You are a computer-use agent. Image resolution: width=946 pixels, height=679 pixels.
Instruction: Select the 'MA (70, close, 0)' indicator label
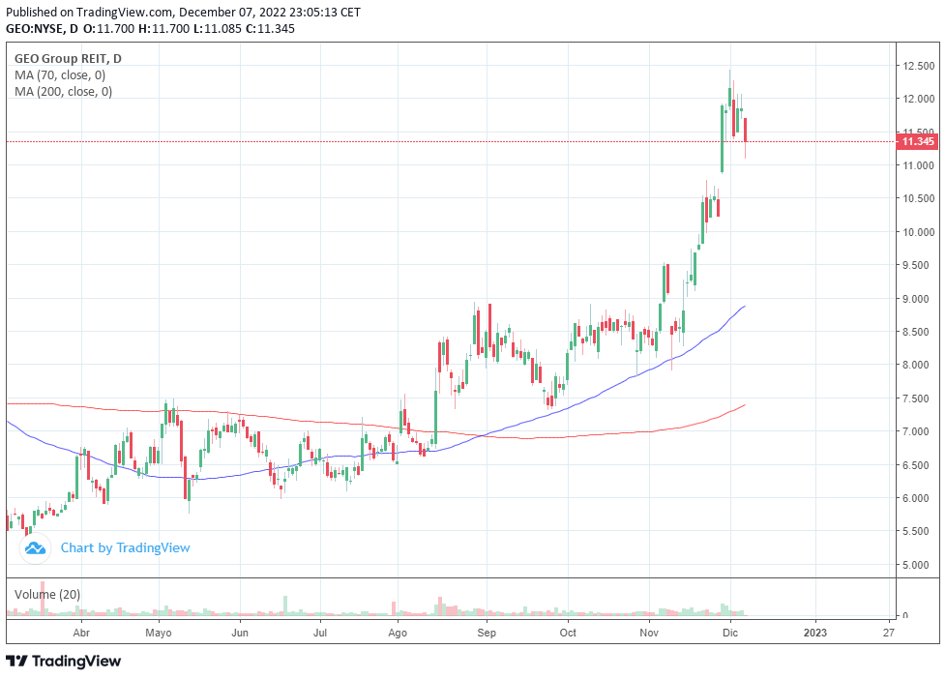coord(60,74)
